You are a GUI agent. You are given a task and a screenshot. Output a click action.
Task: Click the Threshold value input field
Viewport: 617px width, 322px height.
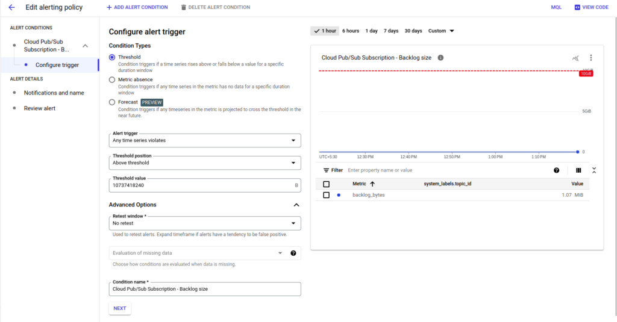[205, 185]
